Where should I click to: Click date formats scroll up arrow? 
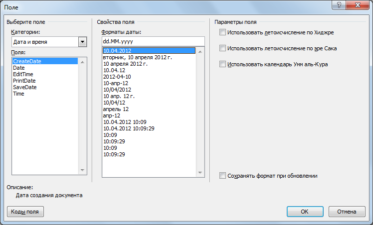coord(200,52)
